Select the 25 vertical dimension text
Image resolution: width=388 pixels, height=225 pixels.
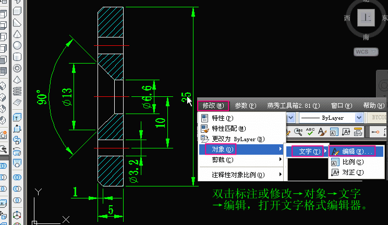click(x=186, y=97)
